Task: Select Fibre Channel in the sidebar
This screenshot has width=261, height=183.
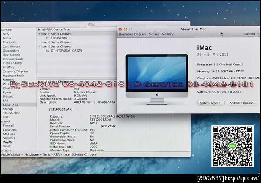Action: click(x=13, y=63)
